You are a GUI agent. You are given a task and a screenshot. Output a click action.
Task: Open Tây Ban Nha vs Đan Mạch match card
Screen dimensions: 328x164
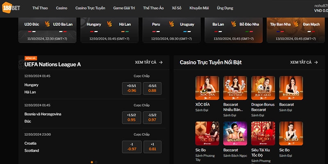pos(296,30)
